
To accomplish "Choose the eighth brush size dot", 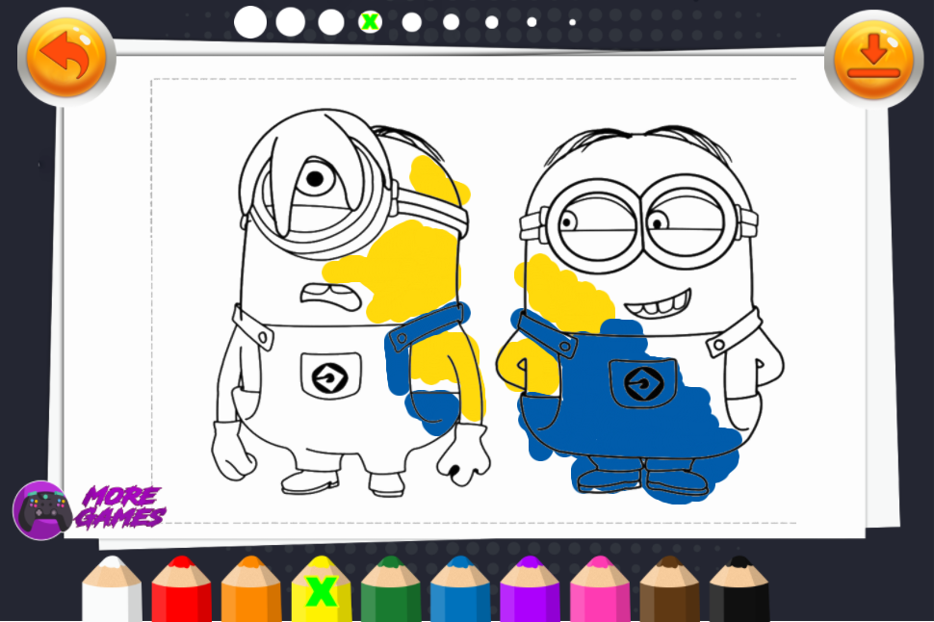I will click(532, 22).
